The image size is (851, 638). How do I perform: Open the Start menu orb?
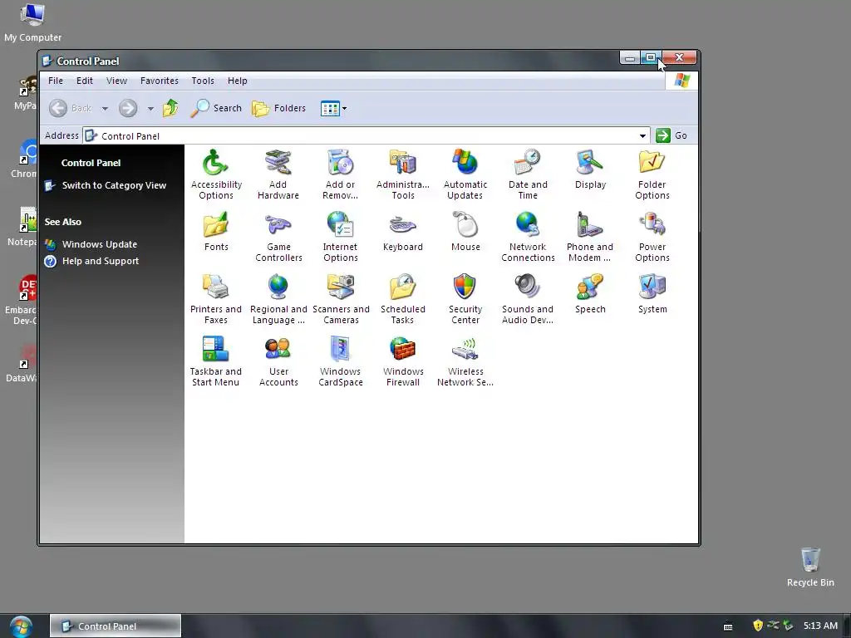pyautogui.click(x=21, y=626)
